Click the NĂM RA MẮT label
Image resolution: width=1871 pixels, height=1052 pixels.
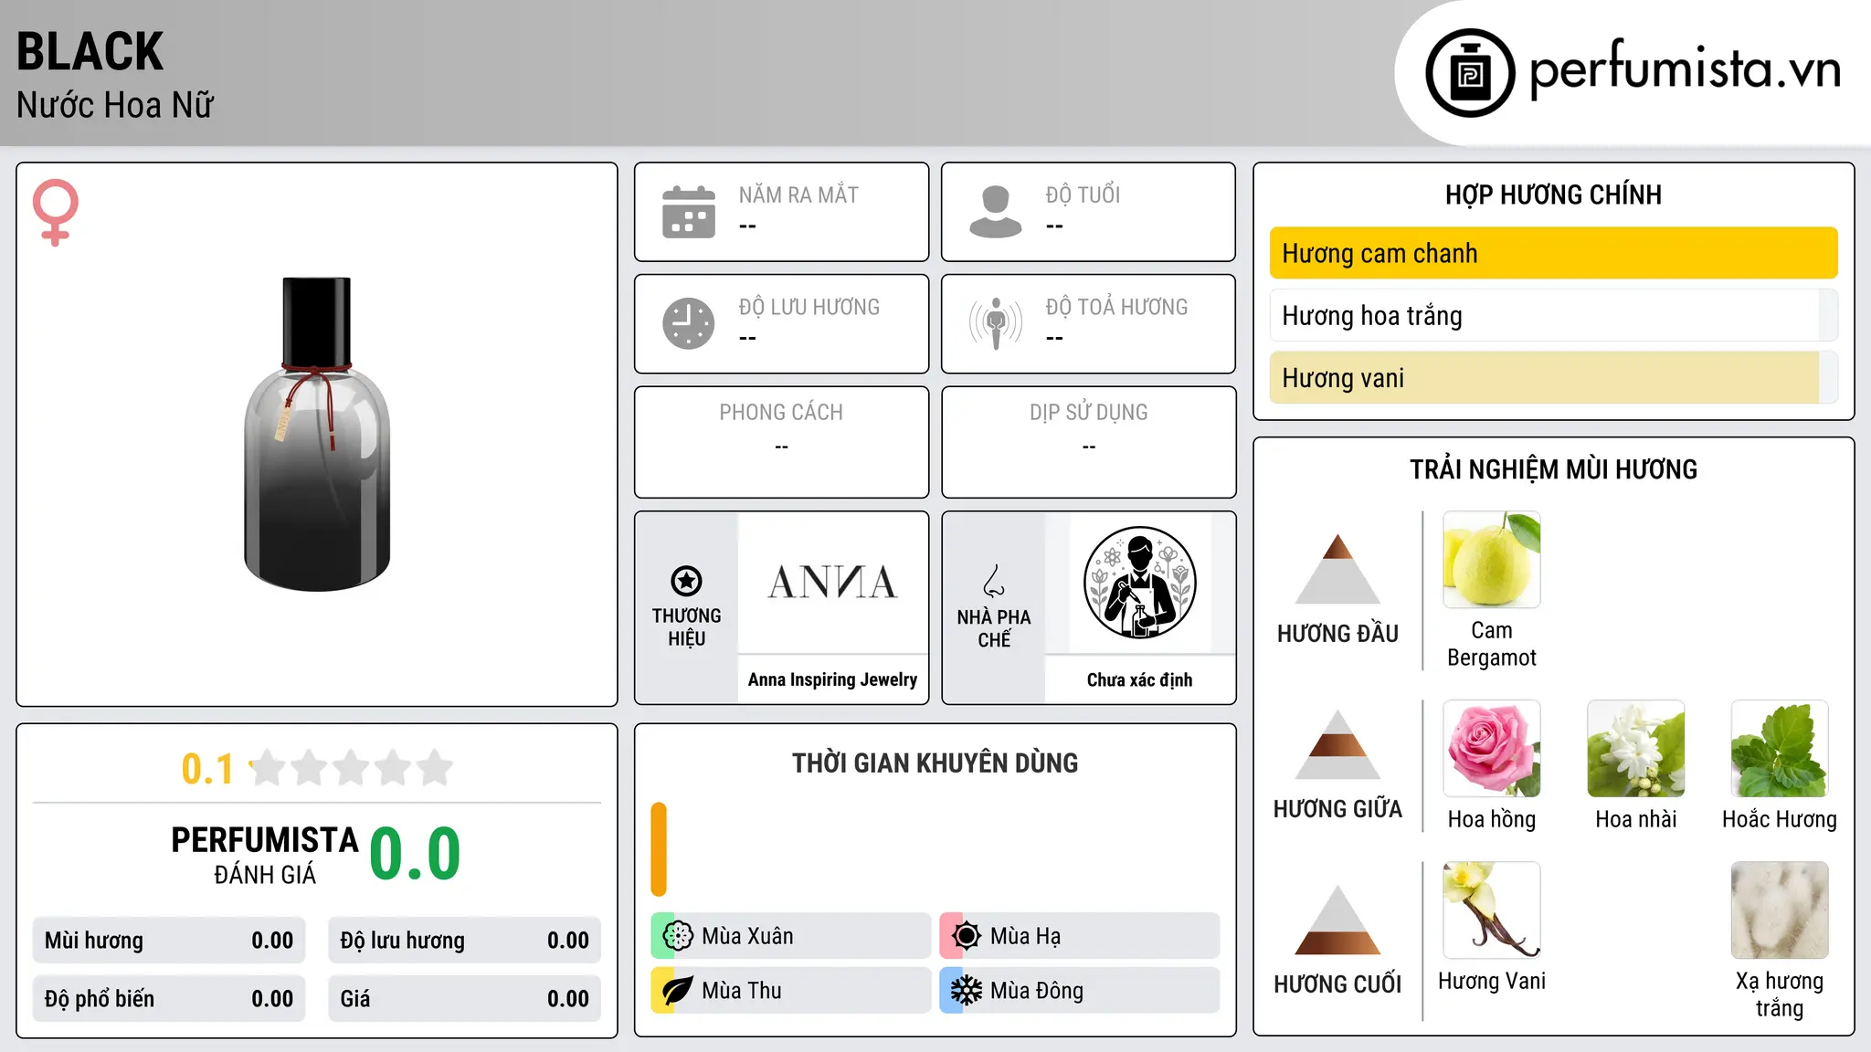point(798,195)
